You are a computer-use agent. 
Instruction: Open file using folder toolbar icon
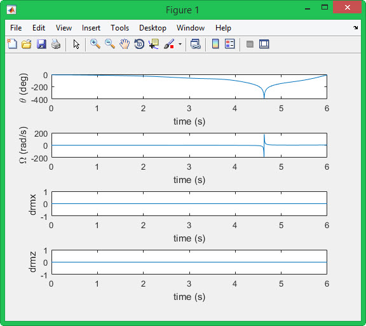27,44
